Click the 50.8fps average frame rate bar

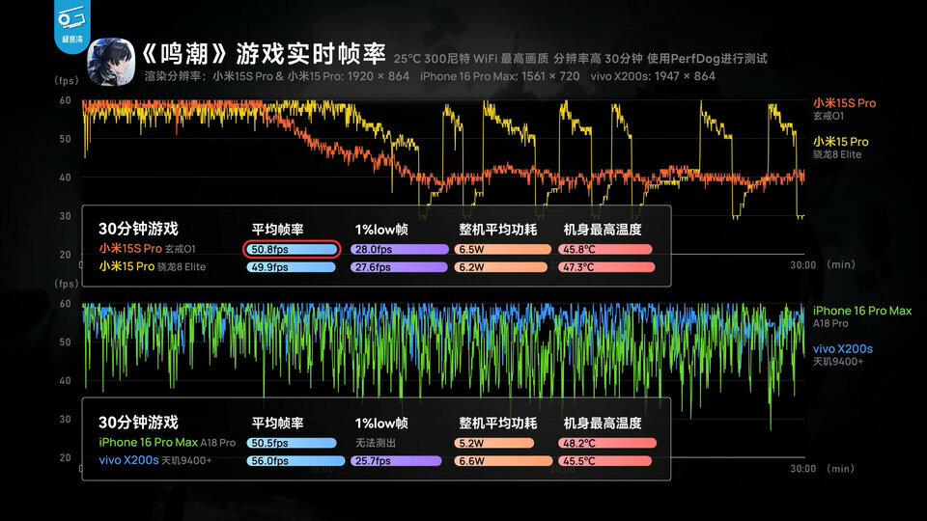tap(292, 249)
